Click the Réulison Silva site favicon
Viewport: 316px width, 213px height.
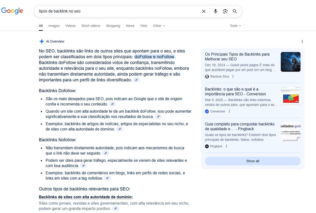pos(207,76)
